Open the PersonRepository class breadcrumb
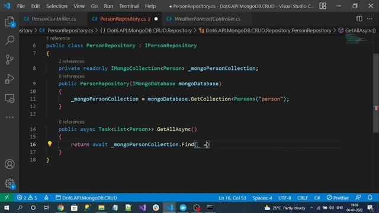This screenshot has height=213, width=379. (x=268, y=30)
